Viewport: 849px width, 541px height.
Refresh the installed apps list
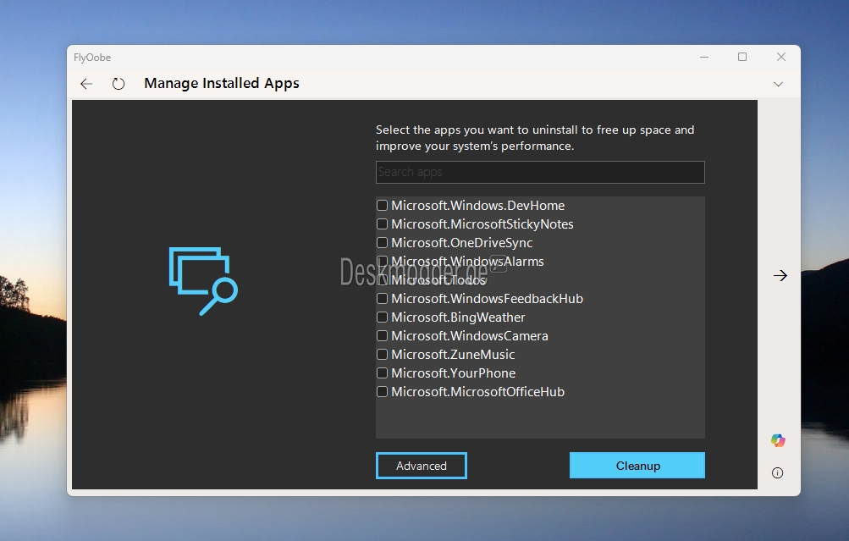click(x=118, y=84)
